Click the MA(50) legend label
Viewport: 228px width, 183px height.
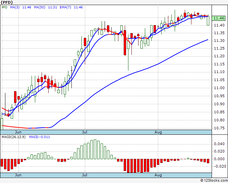pos(40,7)
